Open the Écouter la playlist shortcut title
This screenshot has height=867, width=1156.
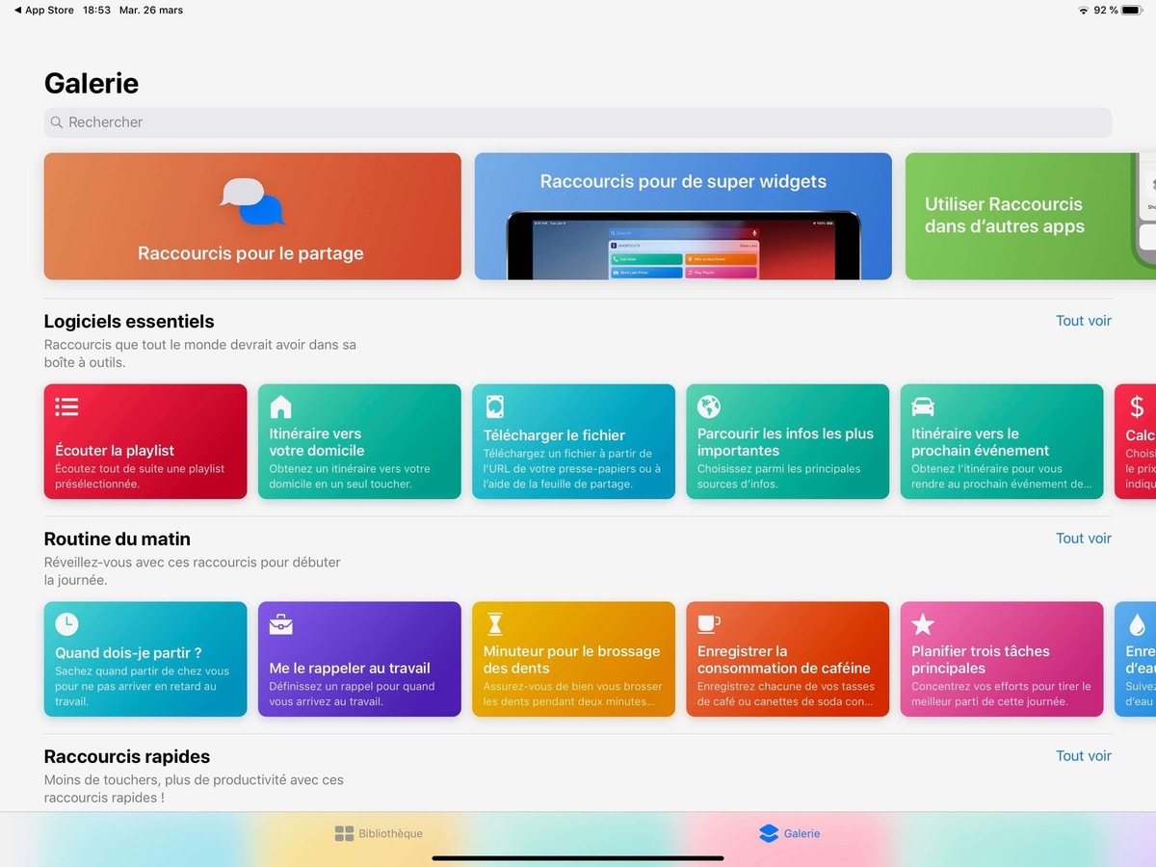pos(115,450)
